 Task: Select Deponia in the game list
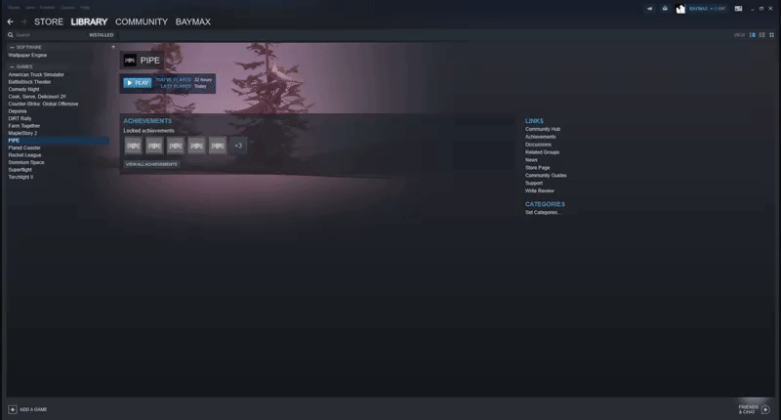point(18,111)
